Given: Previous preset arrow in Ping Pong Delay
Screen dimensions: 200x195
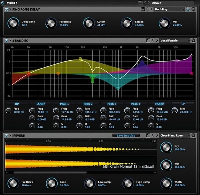Looking at the screenshot, I should pos(147,9).
